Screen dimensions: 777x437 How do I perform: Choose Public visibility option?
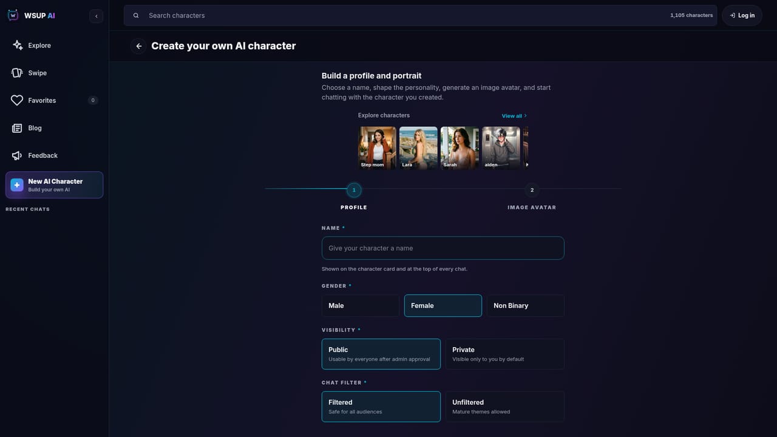381,354
